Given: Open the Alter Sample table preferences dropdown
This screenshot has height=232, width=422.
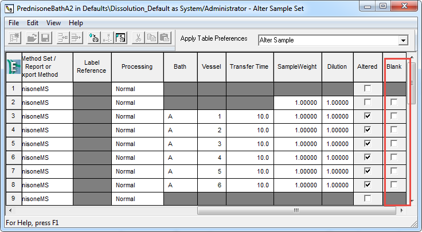Looking at the screenshot, I should [403, 40].
